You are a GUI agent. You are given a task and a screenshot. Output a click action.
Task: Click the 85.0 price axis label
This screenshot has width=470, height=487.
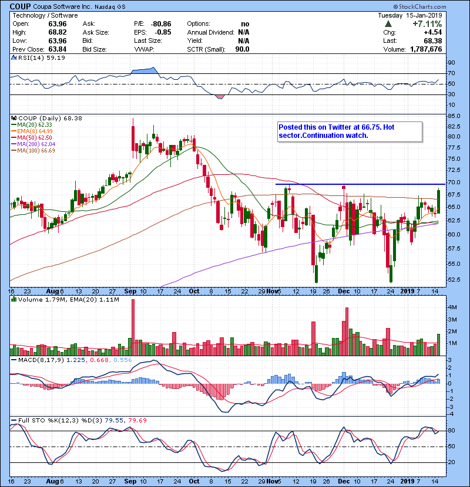coord(454,116)
